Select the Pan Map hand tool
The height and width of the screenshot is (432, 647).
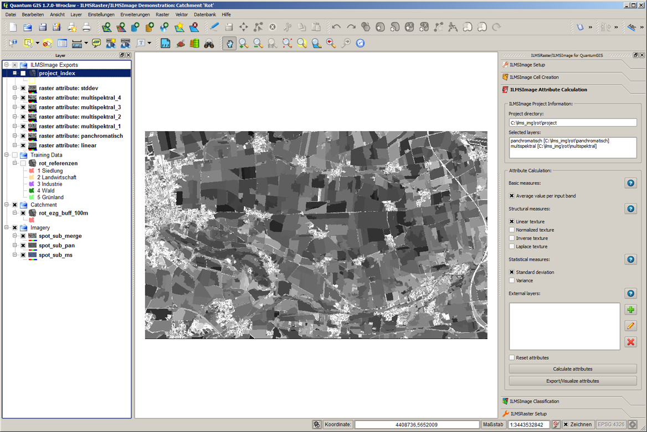click(x=229, y=43)
